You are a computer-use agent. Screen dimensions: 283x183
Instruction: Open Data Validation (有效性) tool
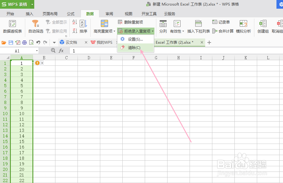click(177, 26)
